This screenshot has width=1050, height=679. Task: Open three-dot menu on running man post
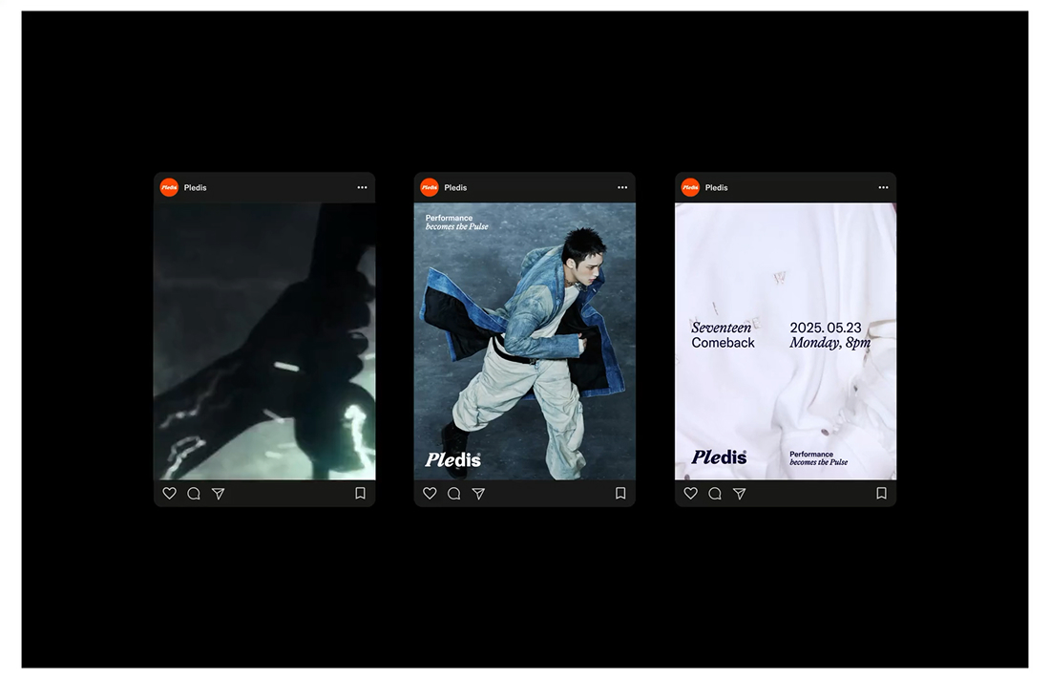pyautogui.click(x=622, y=188)
